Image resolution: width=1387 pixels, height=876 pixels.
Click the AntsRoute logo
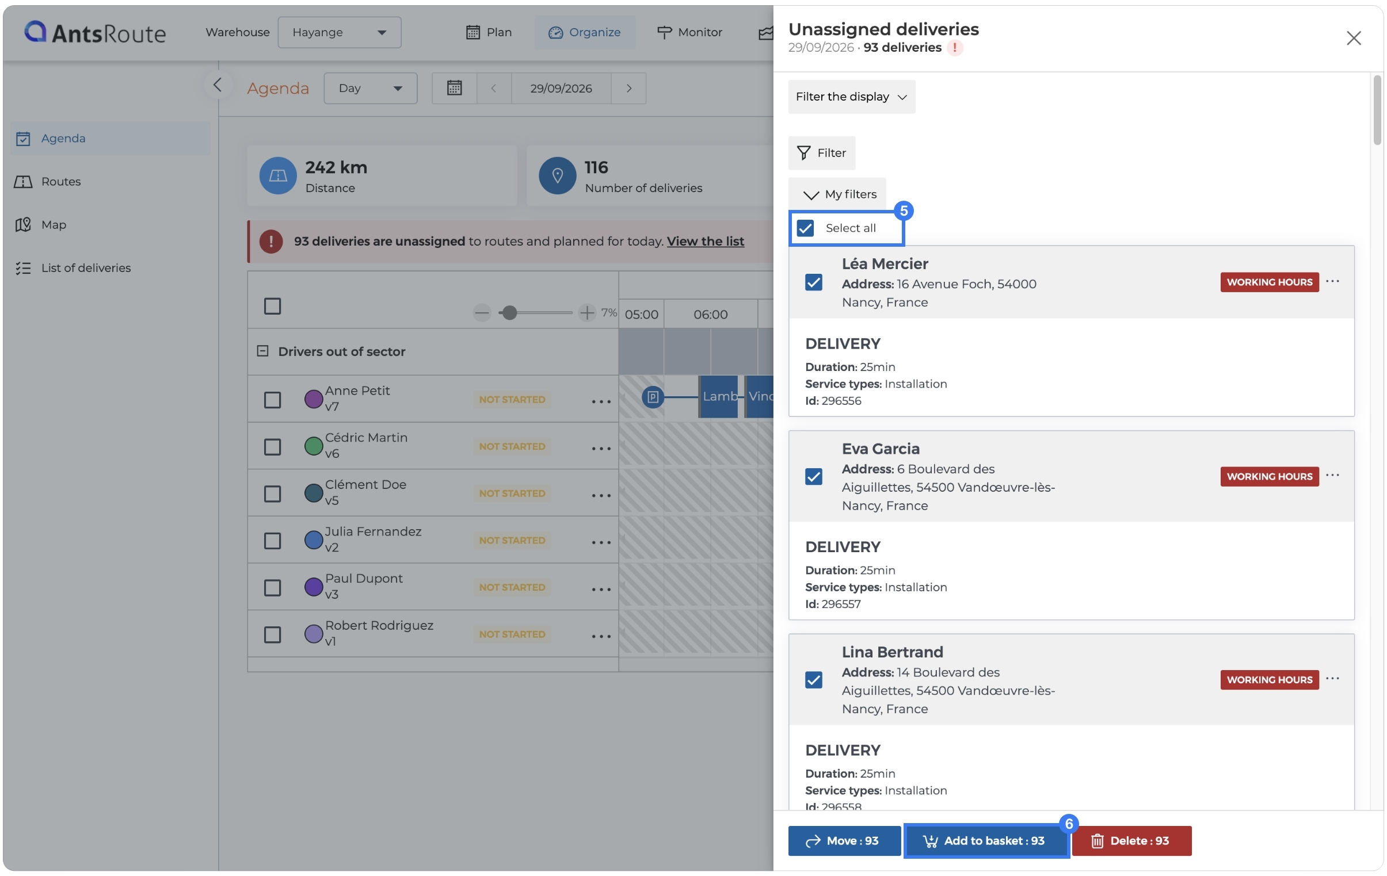click(95, 32)
